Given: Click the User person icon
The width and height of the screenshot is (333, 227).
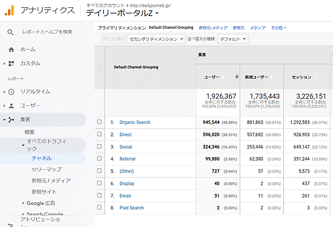Looking at the screenshot, I should pyautogui.click(x=11, y=105).
